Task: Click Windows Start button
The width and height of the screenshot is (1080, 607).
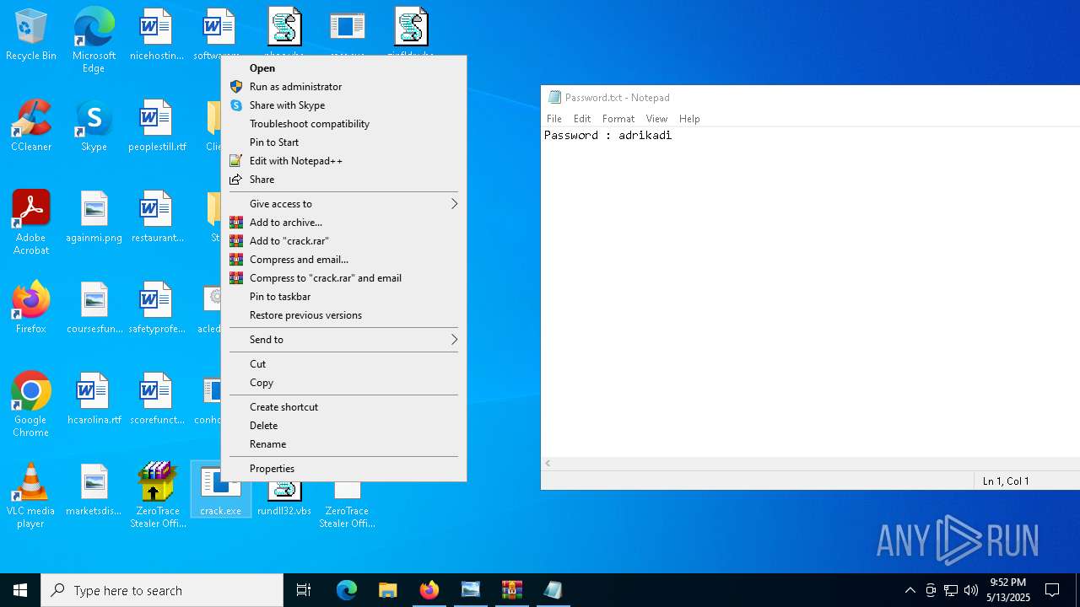Action: point(20,590)
